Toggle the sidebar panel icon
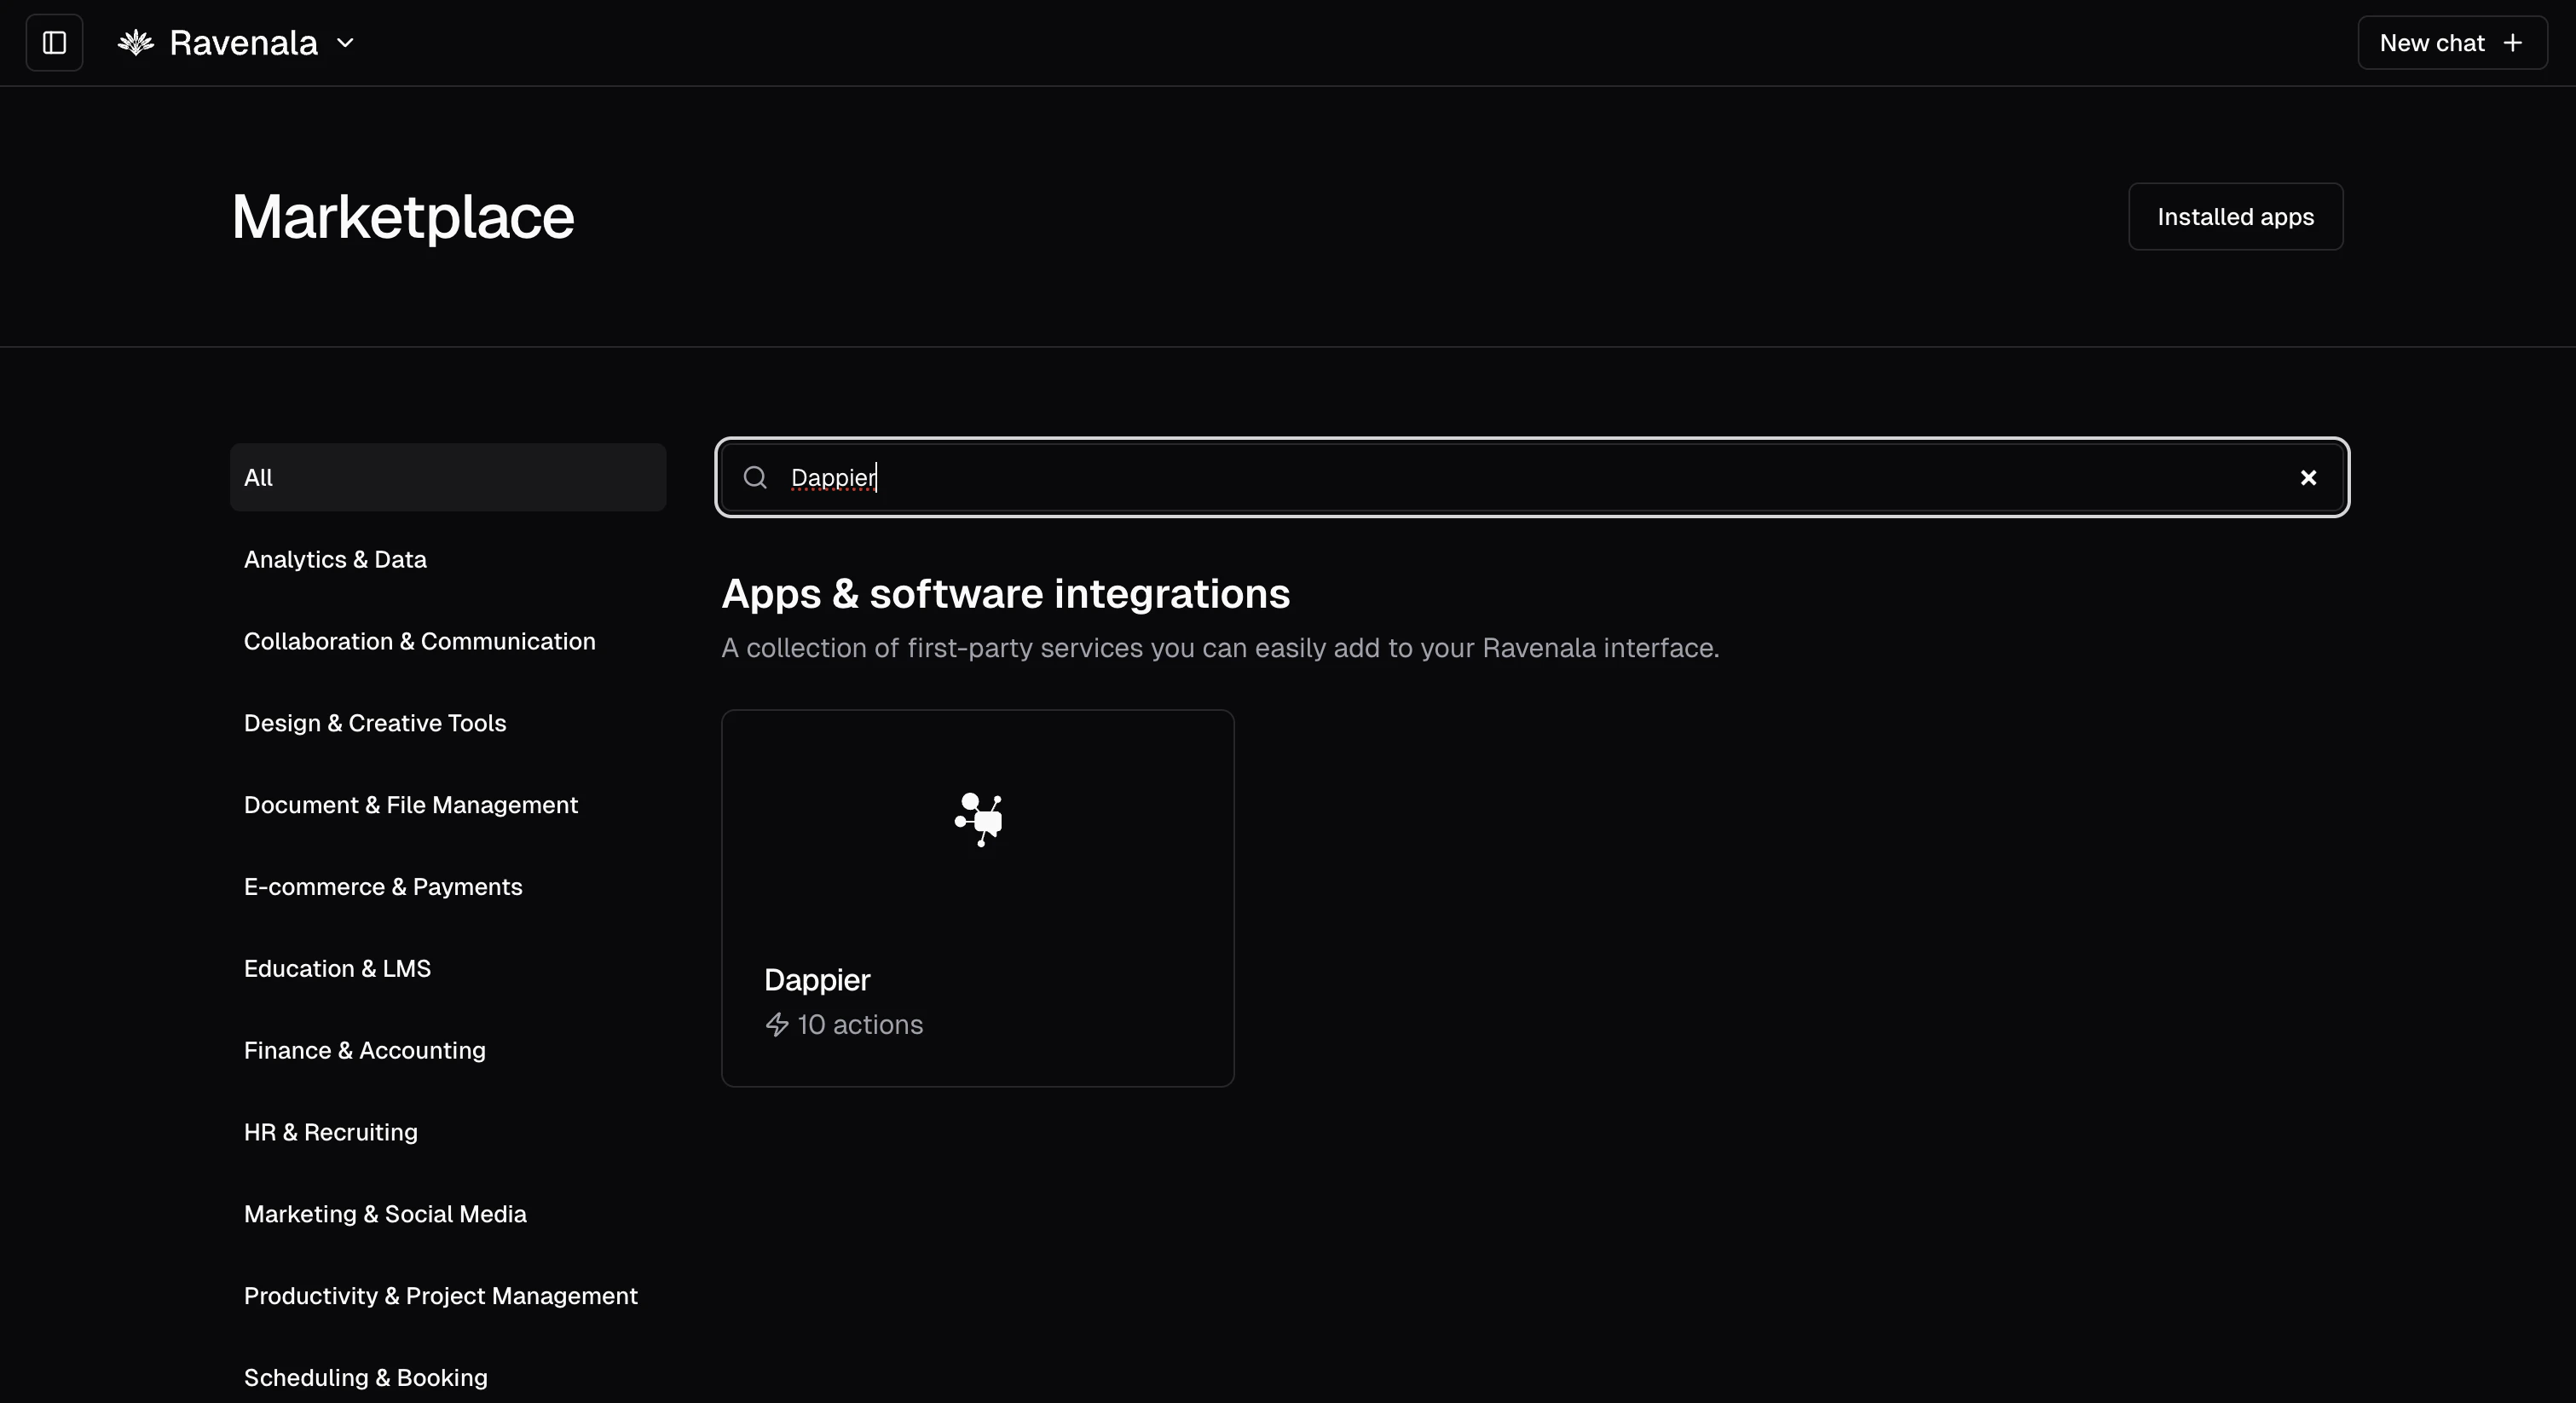 (54, 43)
